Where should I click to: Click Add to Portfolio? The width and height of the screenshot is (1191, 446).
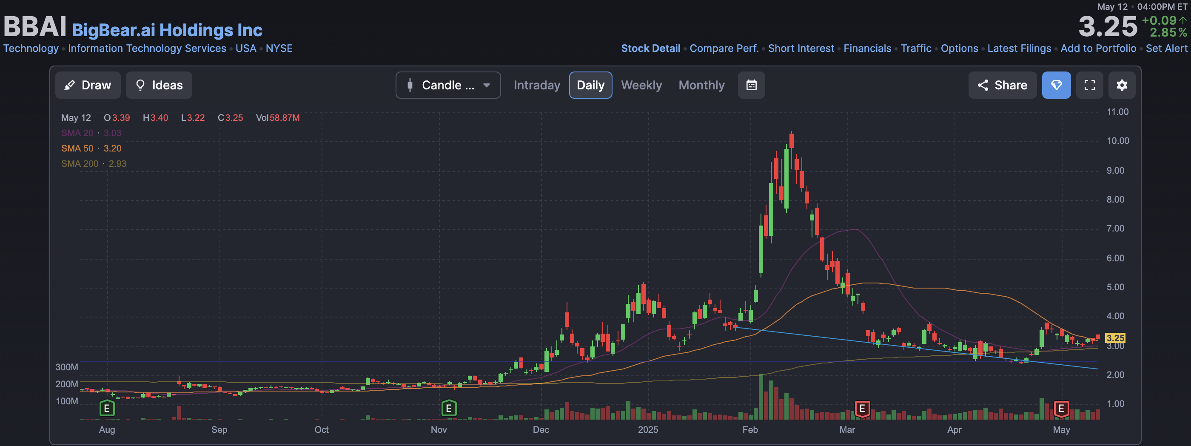[x=1098, y=48]
